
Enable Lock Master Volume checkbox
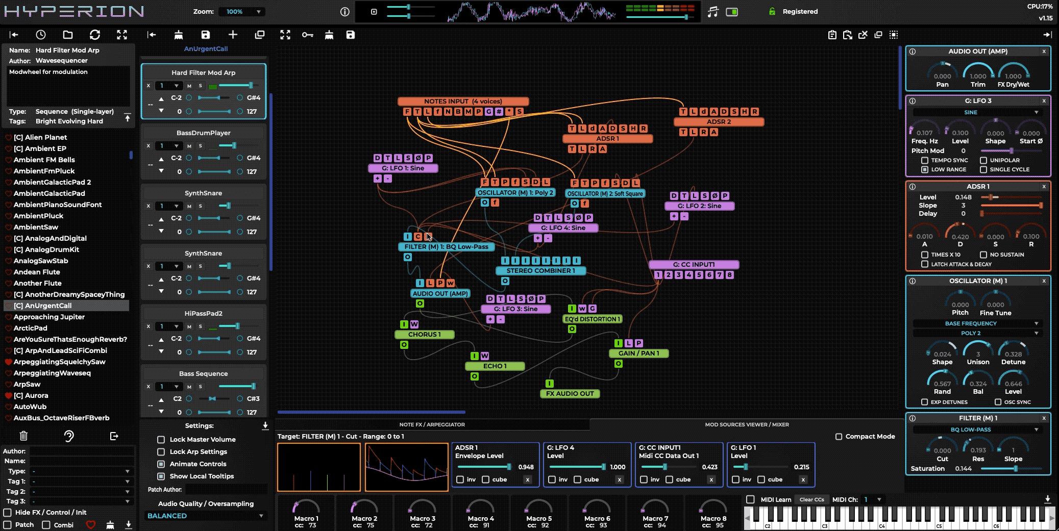point(161,439)
